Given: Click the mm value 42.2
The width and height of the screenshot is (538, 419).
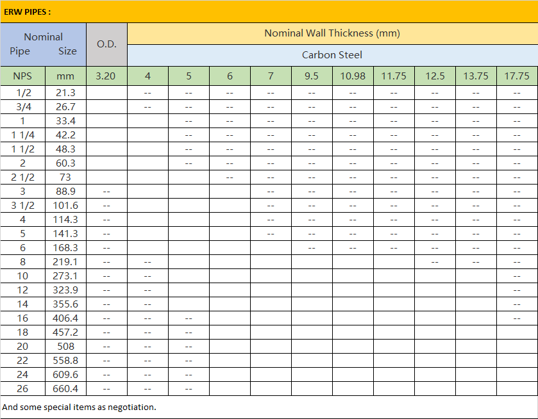Looking at the screenshot, I should click(x=65, y=135).
